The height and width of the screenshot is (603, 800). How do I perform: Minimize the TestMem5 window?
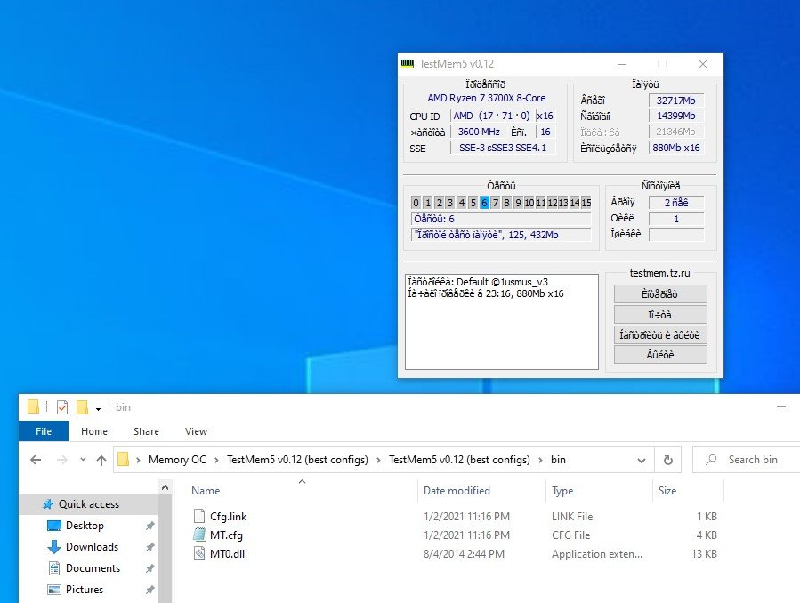(622, 64)
